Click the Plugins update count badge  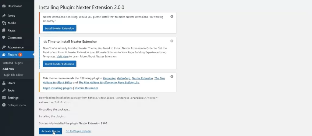coord(20,55)
